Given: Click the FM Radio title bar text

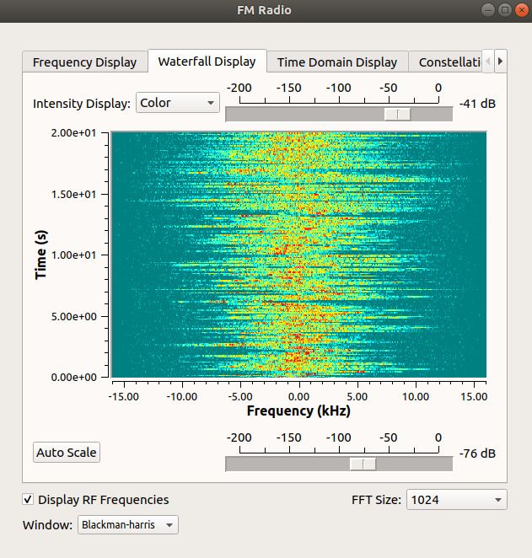Looking at the screenshot, I should pyautogui.click(x=264, y=10).
